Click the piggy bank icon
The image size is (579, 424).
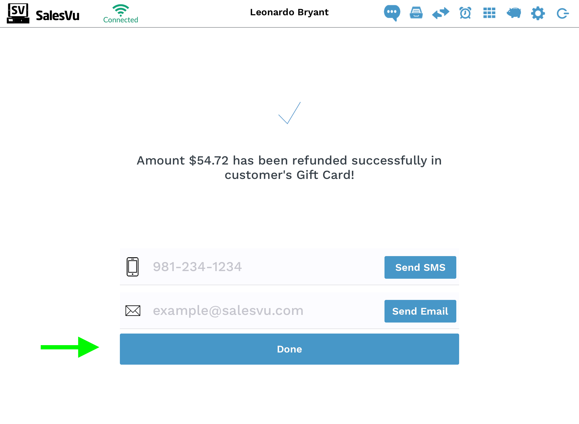(514, 13)
